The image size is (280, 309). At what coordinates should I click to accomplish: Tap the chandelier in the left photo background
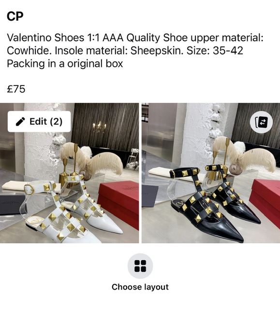coord(100,126)
